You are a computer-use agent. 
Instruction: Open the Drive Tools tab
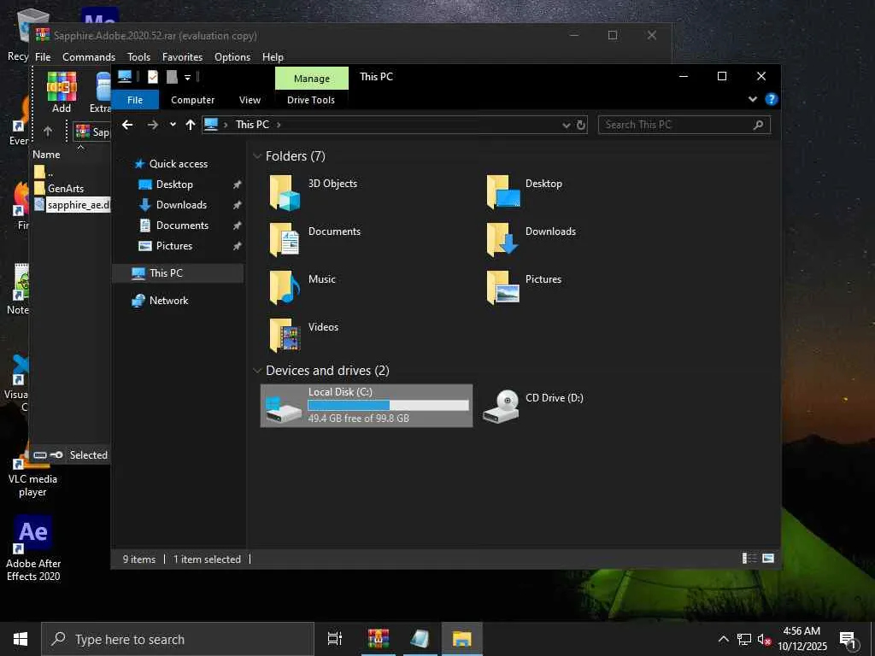(311, 100)
